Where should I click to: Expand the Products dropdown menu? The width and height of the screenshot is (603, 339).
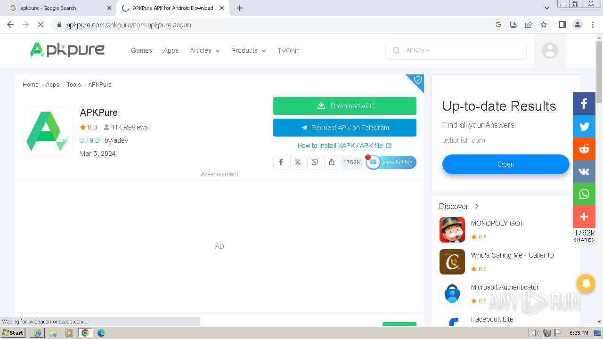coord(248,50)
